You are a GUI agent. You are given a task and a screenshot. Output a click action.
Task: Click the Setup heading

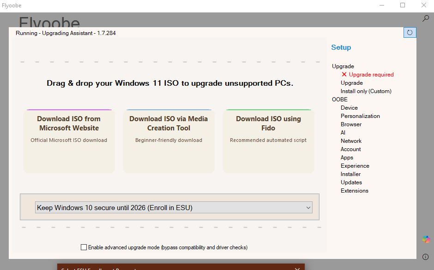(341, 47)
